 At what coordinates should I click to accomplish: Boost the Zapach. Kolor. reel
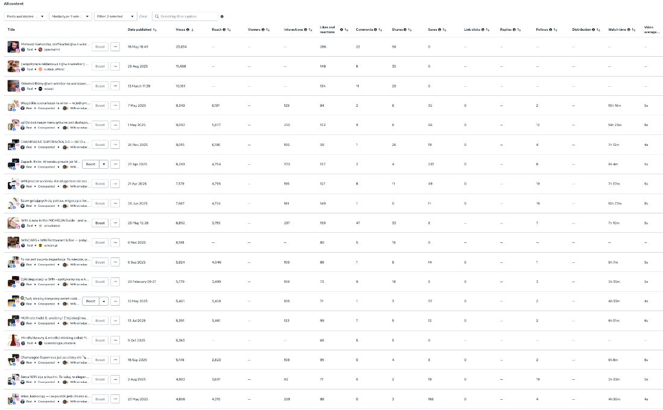pyautogui.click(x=90, y=164)
